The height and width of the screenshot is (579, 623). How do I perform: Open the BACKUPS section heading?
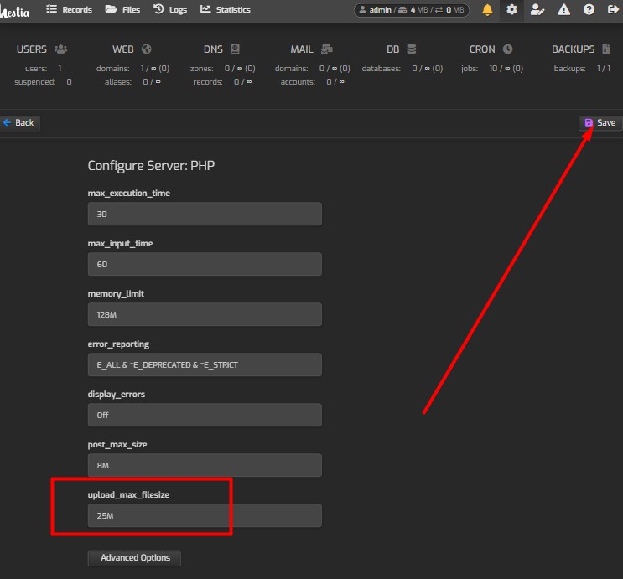[573, 49]
